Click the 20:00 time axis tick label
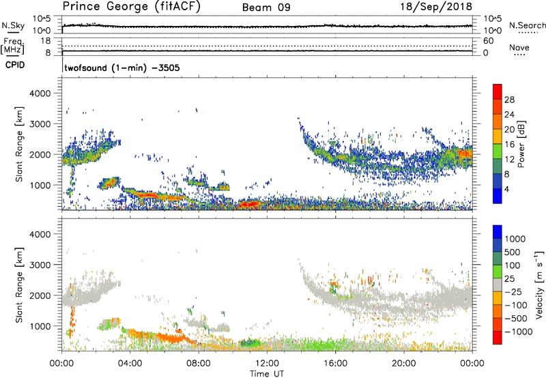 click(403, 364)
